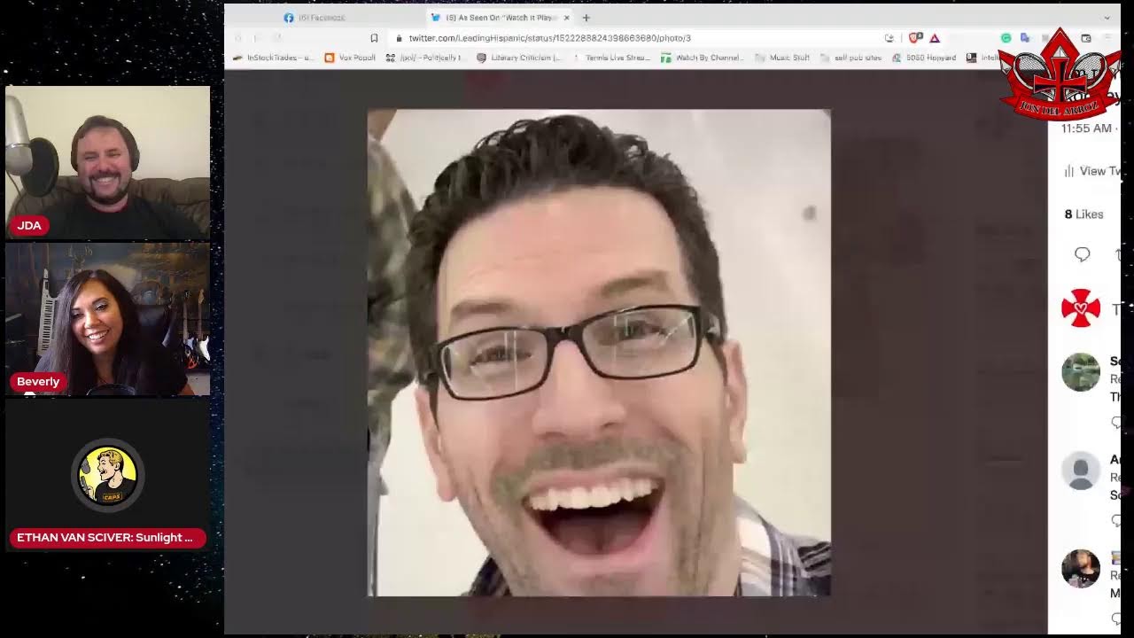Click the twitter.com address bar URL

coord(549,38)
